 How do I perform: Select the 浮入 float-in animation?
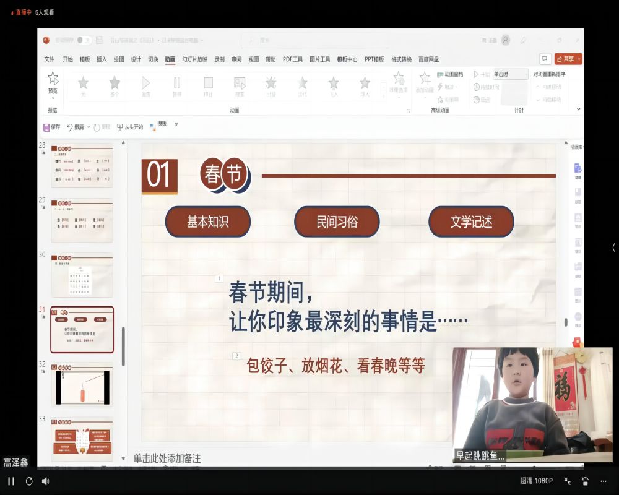(x=365, y=85)
